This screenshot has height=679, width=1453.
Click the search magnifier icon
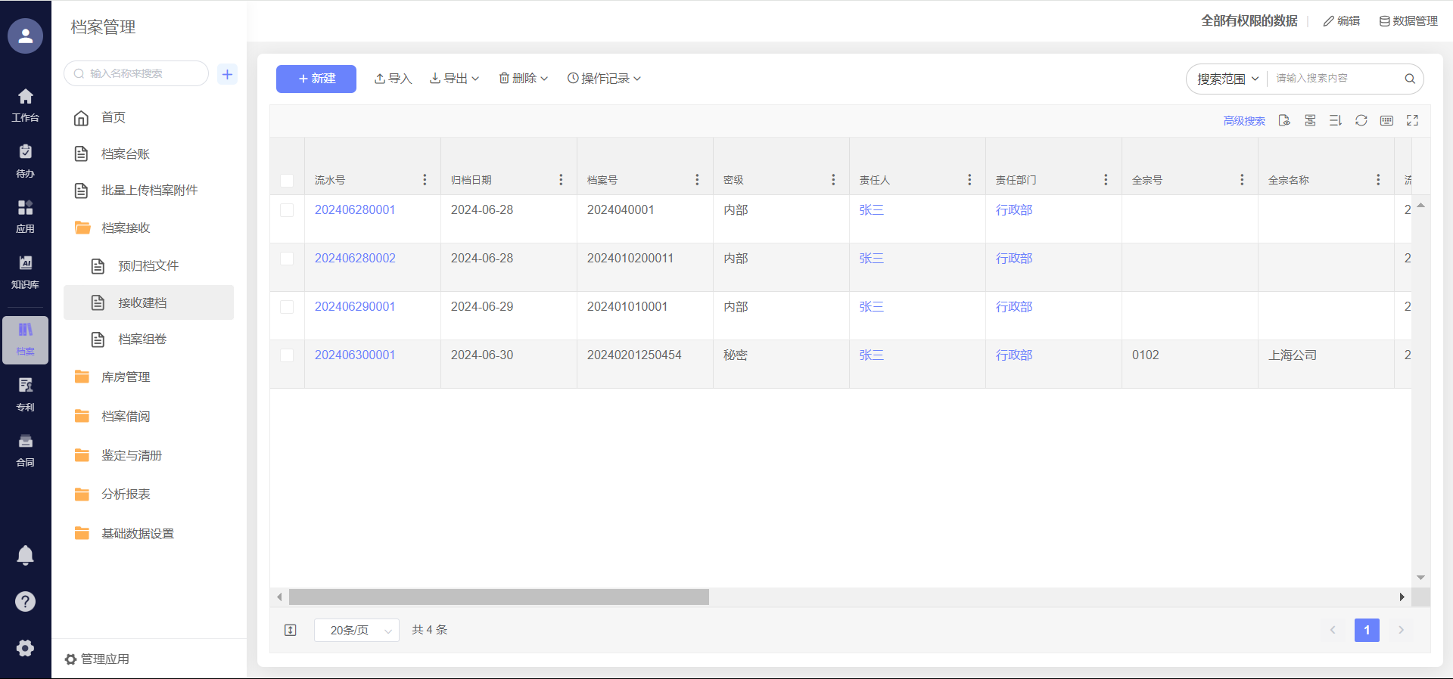point(1410,79)
